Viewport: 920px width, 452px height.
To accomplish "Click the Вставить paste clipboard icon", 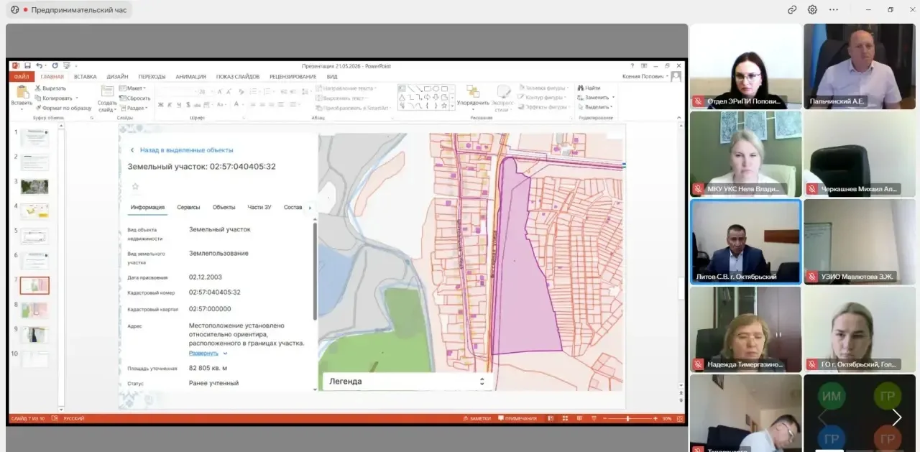I will 22,92.
